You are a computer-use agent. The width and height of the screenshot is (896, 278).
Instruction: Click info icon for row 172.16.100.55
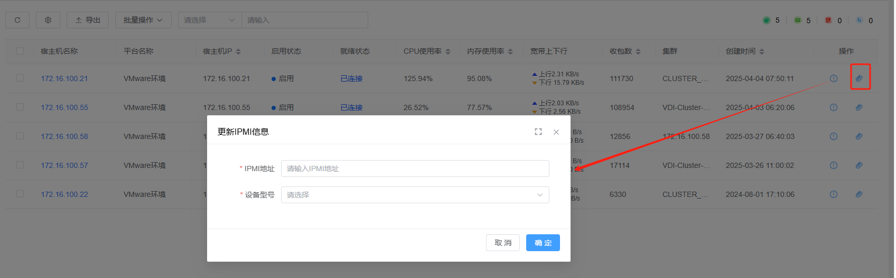[x=834, y=107]
